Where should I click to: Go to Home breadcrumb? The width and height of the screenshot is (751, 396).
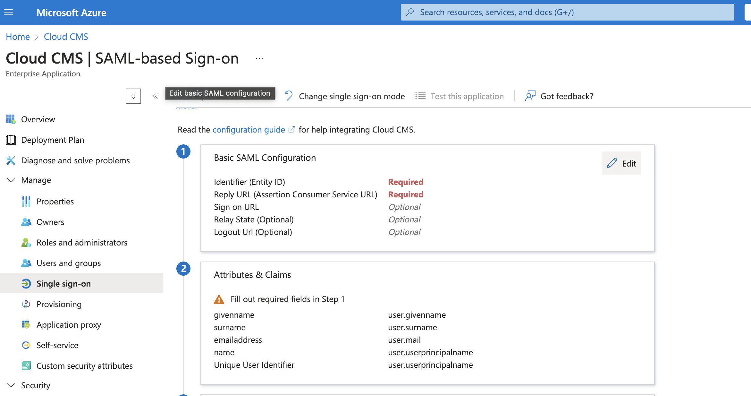(x=18, y=37)
